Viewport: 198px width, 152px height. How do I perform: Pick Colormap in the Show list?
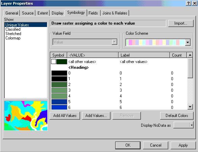[13, 38]
